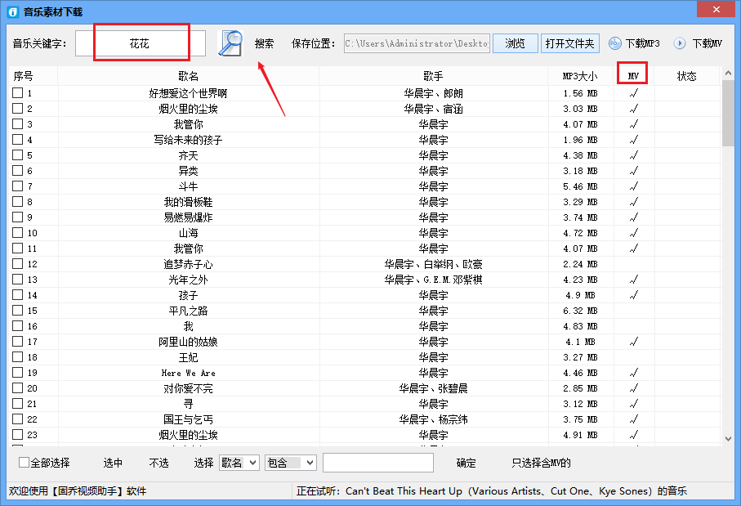
Task: Click the 下载MV label
Action: [x=707, y=43]
